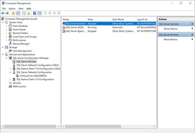Click the Local Users and Groups icon

coord(10,37)
